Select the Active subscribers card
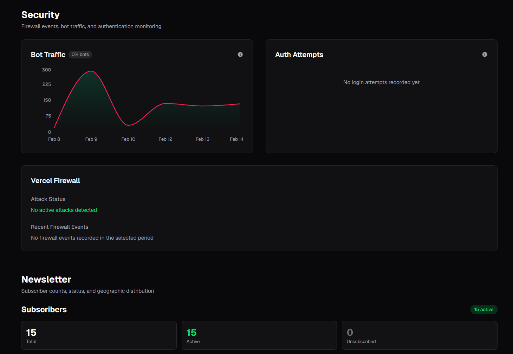 (259, 335)
